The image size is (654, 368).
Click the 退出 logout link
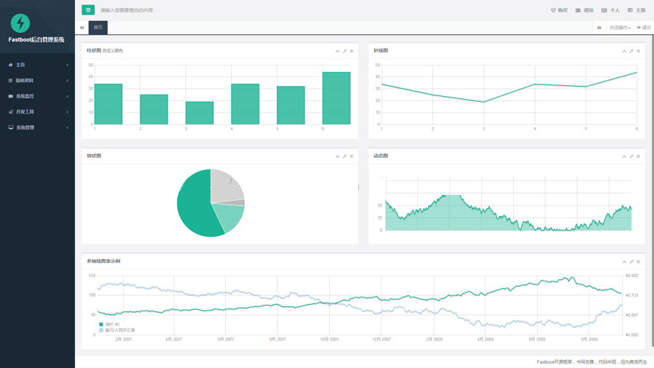644,28
